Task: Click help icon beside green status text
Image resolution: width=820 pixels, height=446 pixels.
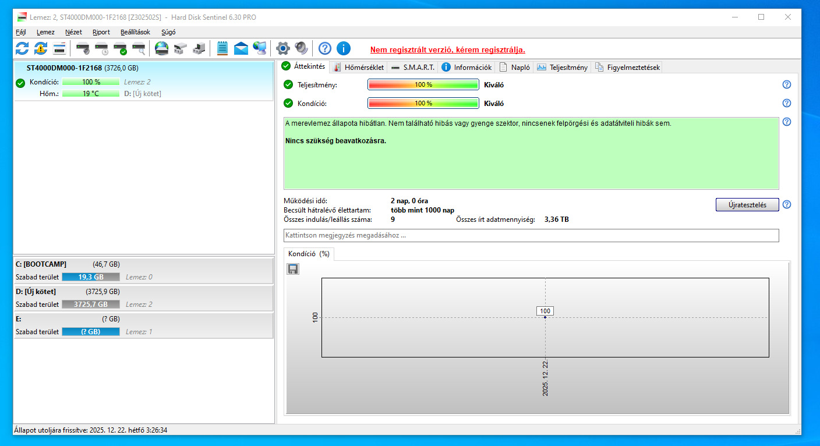Action: (787, 122)
